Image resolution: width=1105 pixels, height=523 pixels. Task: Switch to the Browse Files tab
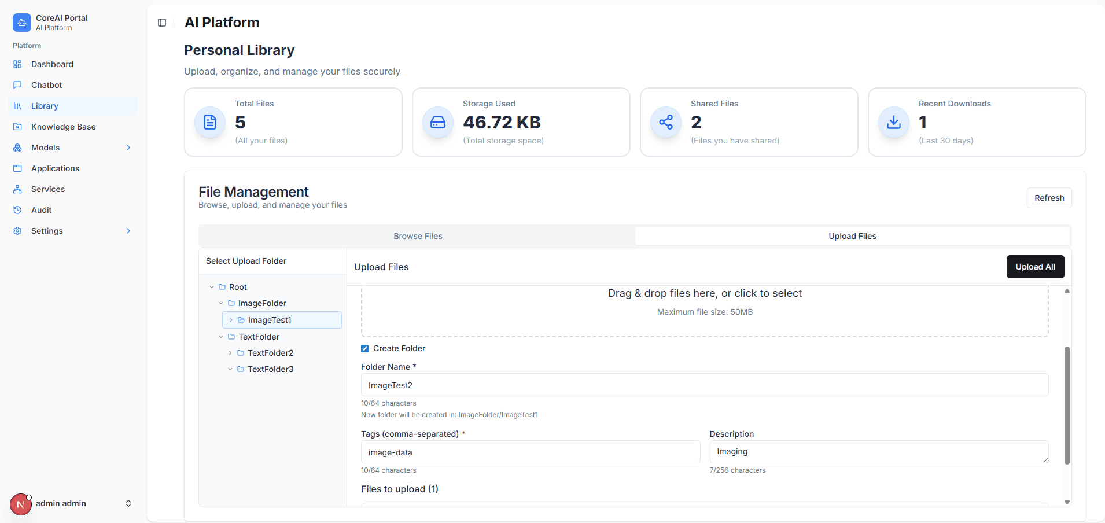[x=418, y=236]
